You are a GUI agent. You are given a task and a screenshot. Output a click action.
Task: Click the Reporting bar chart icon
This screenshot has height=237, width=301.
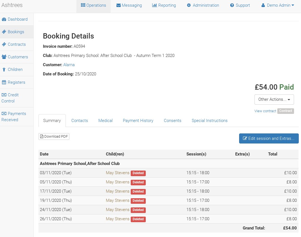coord(154,5)
